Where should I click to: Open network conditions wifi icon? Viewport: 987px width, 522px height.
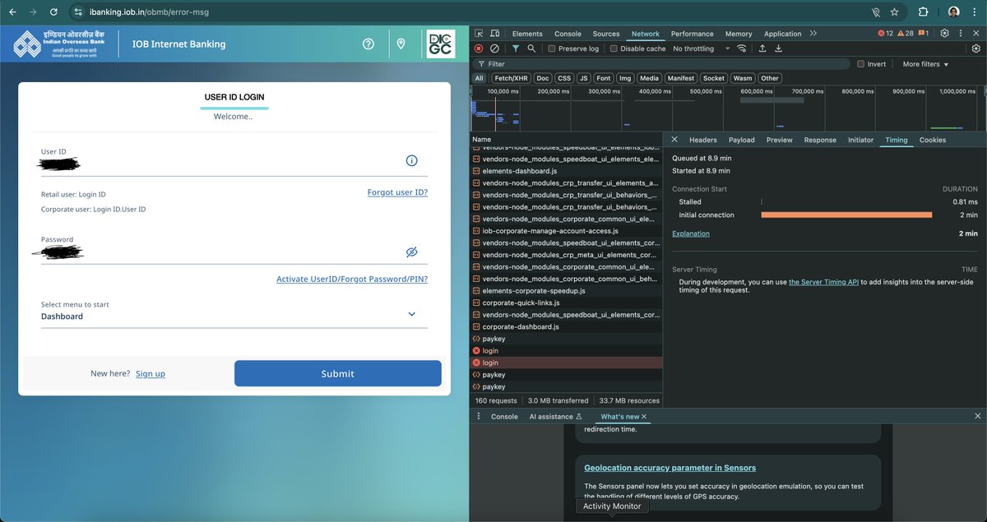[x=742, y=49]
